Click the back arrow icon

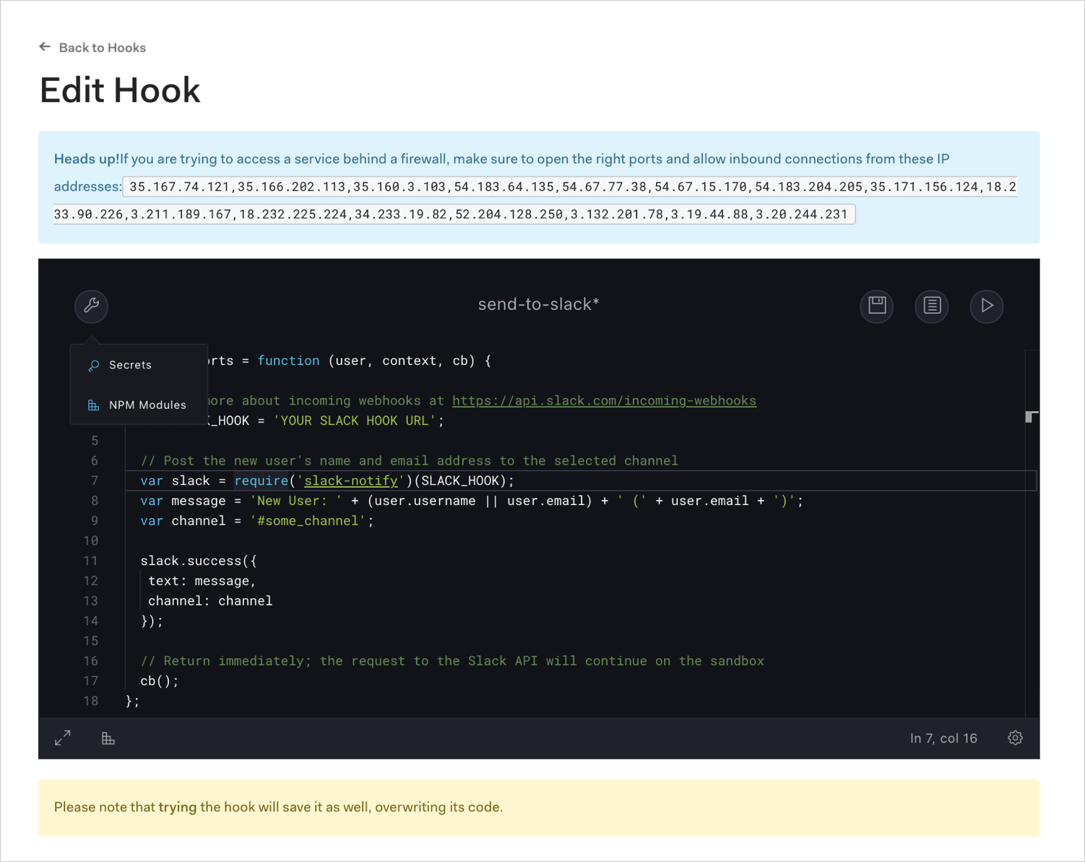[x=45, y=46]
